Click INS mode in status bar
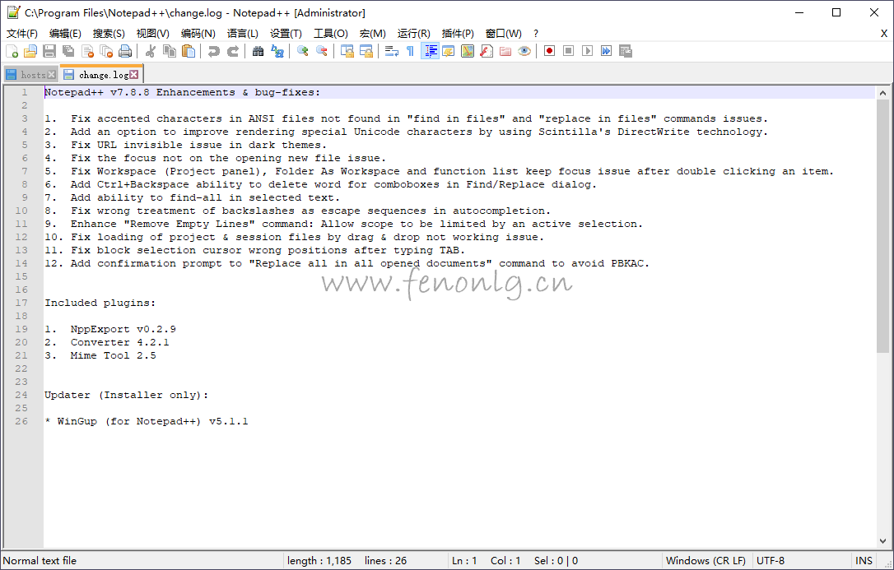 coord(864,561)
